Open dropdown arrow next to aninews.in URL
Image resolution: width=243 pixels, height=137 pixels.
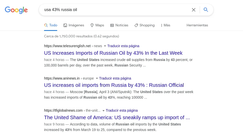tap(97, 79)
